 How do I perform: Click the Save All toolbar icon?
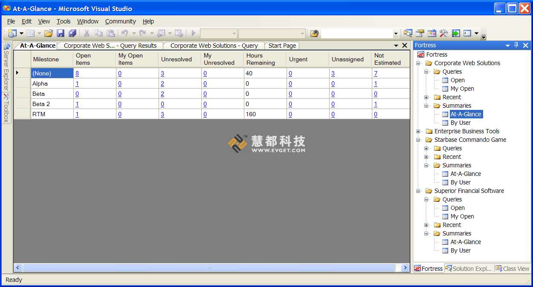coord(72,33)
